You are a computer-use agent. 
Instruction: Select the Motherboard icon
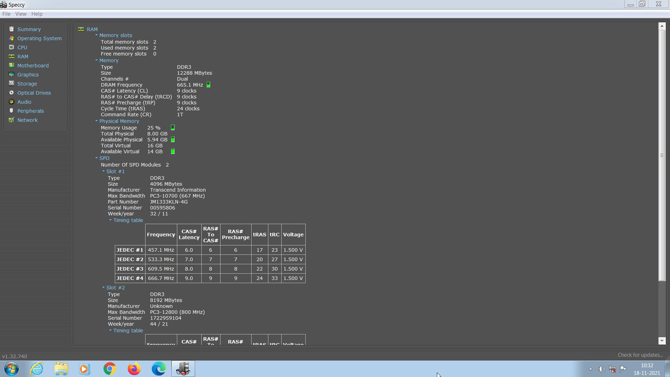(x=12, y=65)
